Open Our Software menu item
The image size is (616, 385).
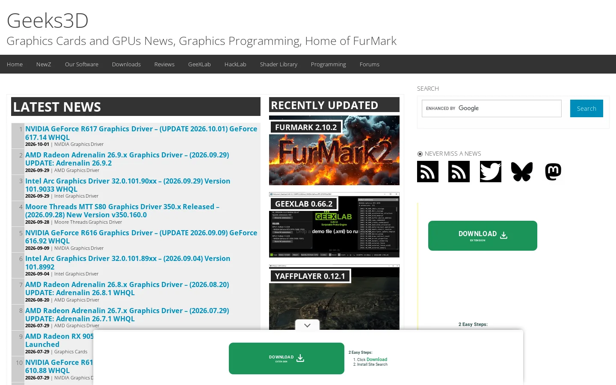click(x=82, y=64)
